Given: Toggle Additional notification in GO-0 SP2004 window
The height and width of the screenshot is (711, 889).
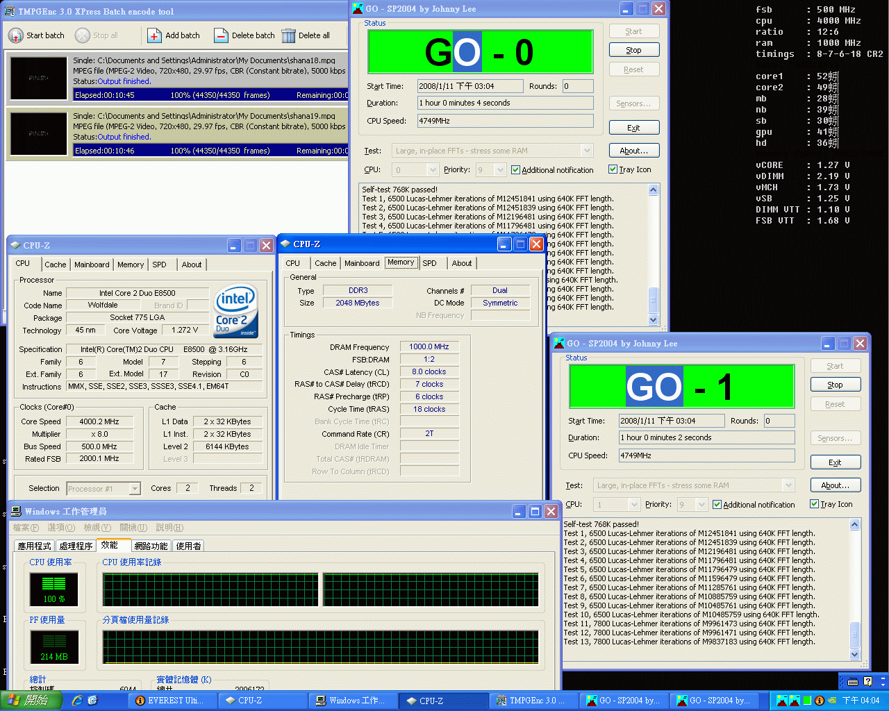Looking at the screenshot, I should pyautogui.click(x=515, y=169).
